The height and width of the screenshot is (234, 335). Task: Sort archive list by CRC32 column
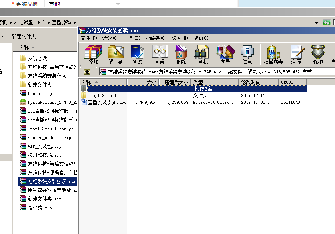pyautogui.click(x=293, y=82)
